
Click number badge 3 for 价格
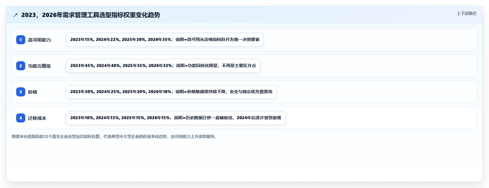[21, 92]
